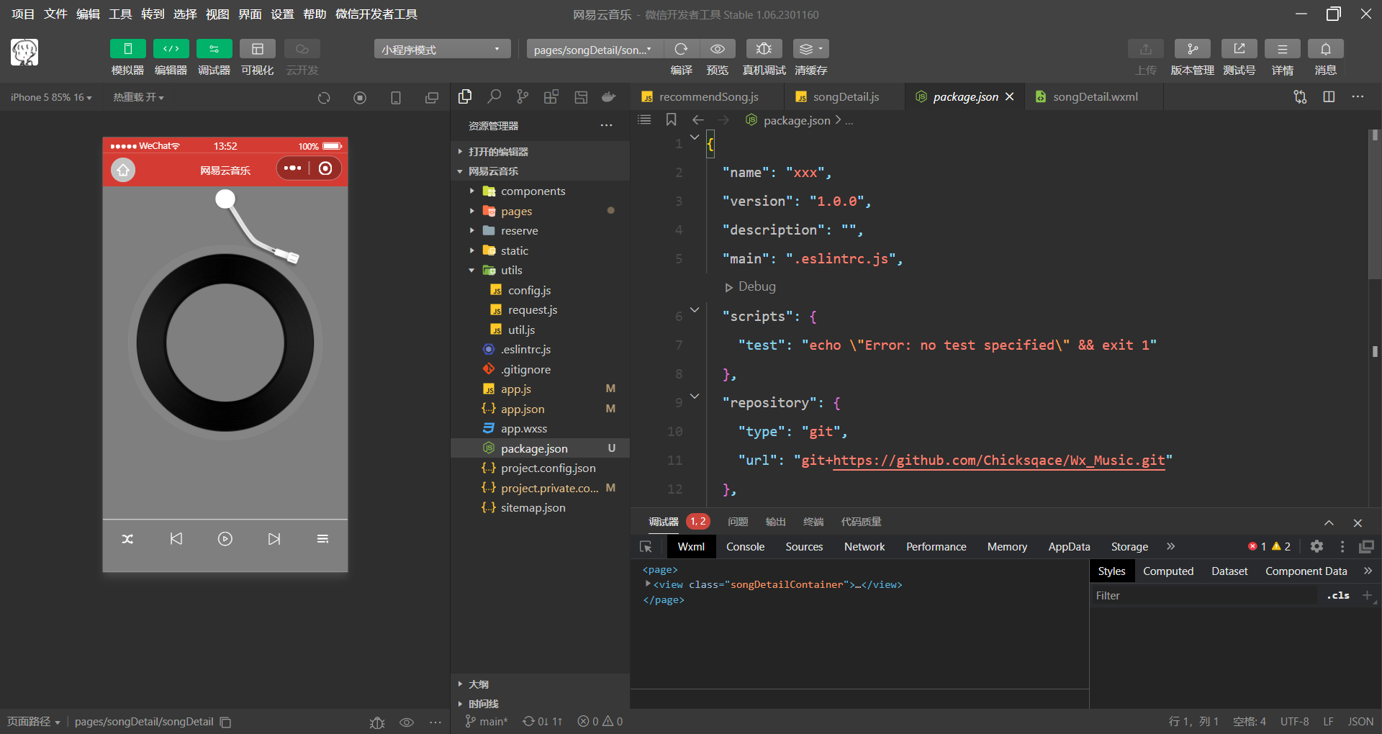This screenshot has width=1382, height=734.
Task: Open 版本管理 version control icon
Action: 1192,49
